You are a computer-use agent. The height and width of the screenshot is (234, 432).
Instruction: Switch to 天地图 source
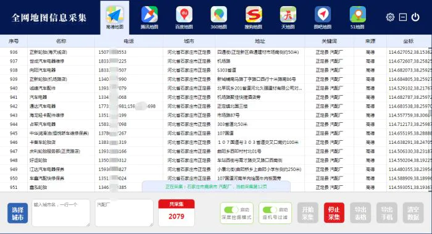(x=288, y=18)
